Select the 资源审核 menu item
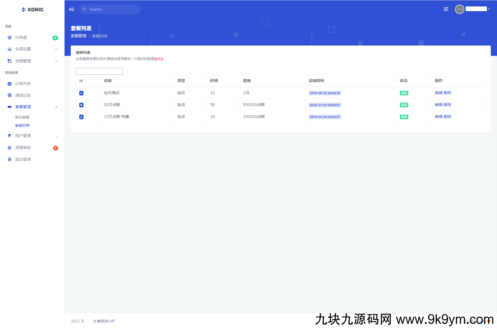 (x=23, y=148)
